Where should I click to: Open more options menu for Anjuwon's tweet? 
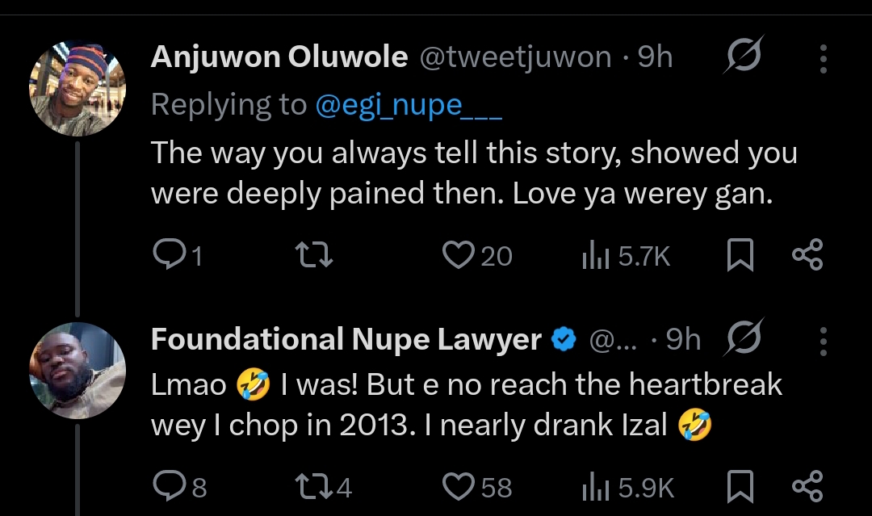(x=823, y=58)
